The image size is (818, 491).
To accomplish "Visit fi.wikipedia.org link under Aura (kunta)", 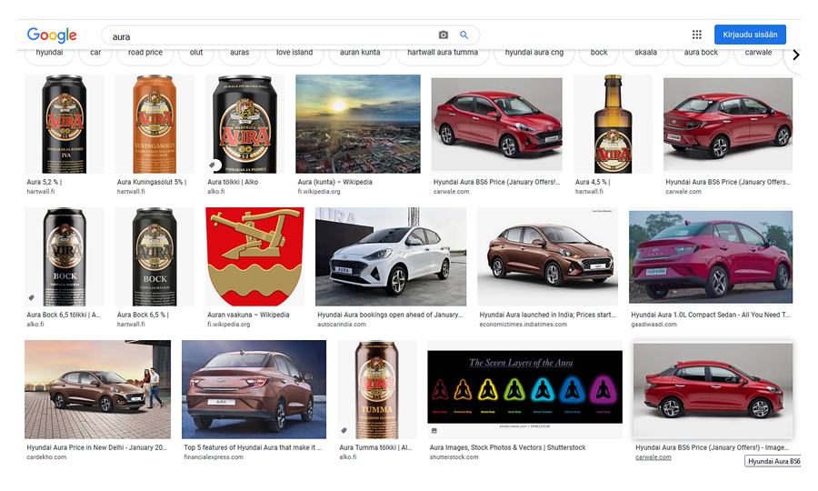I will 319,192.
